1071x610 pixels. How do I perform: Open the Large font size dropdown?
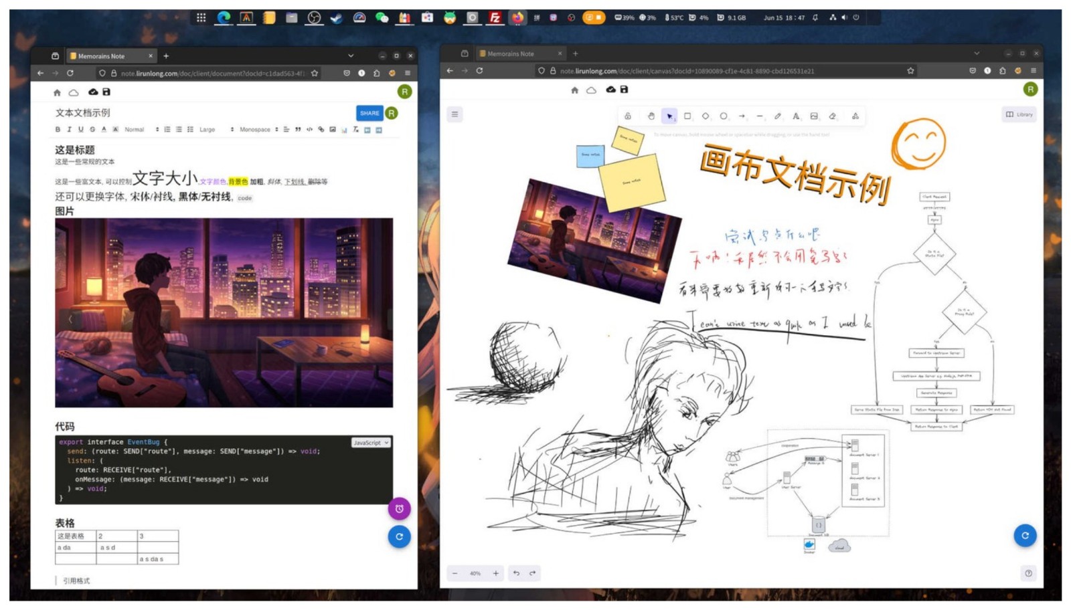[x=216, y=130]
